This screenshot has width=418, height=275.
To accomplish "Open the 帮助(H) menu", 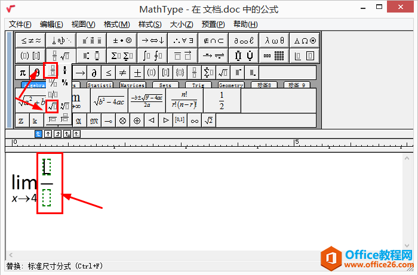I will pos(245,24).
